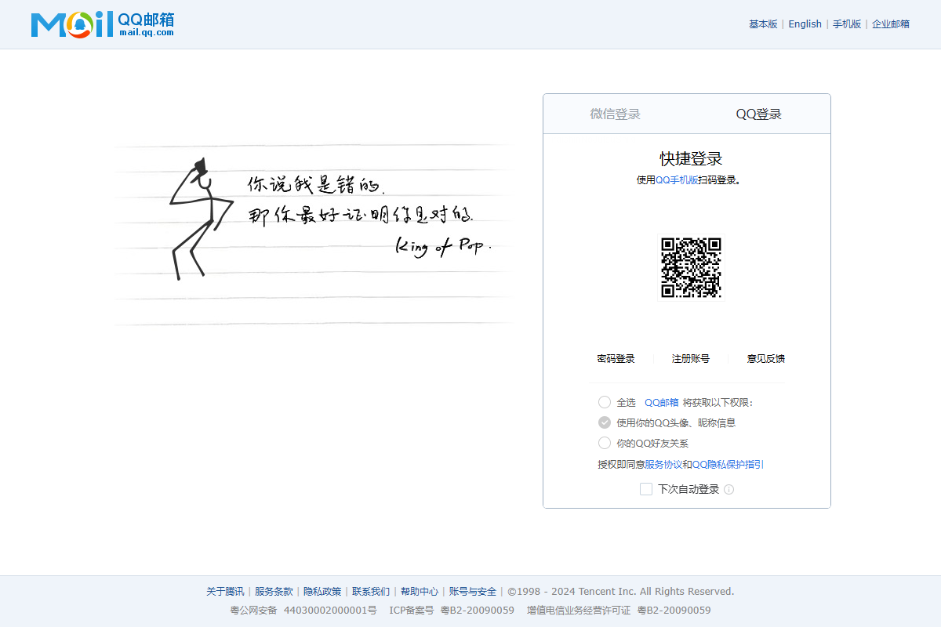Scan area: click the QR code image
Screen dimensions: 941x627
pos(691,267)
